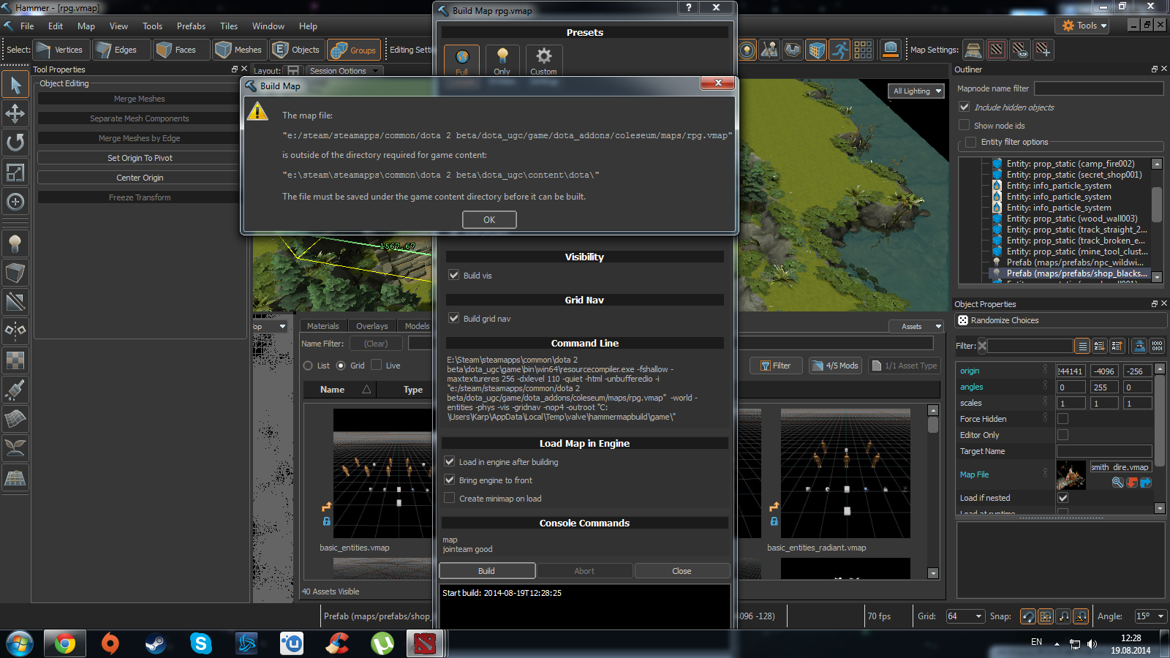
Task: Uncheck the Build vis checkbox
Action: (x=454, y=276)
